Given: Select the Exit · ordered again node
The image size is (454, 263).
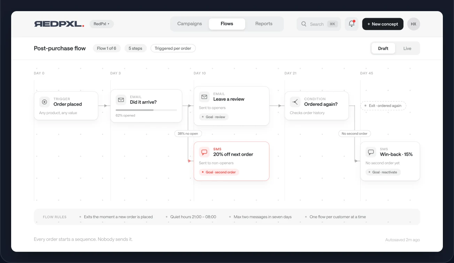Looking at the screenshot, I should tap(383, 106).
